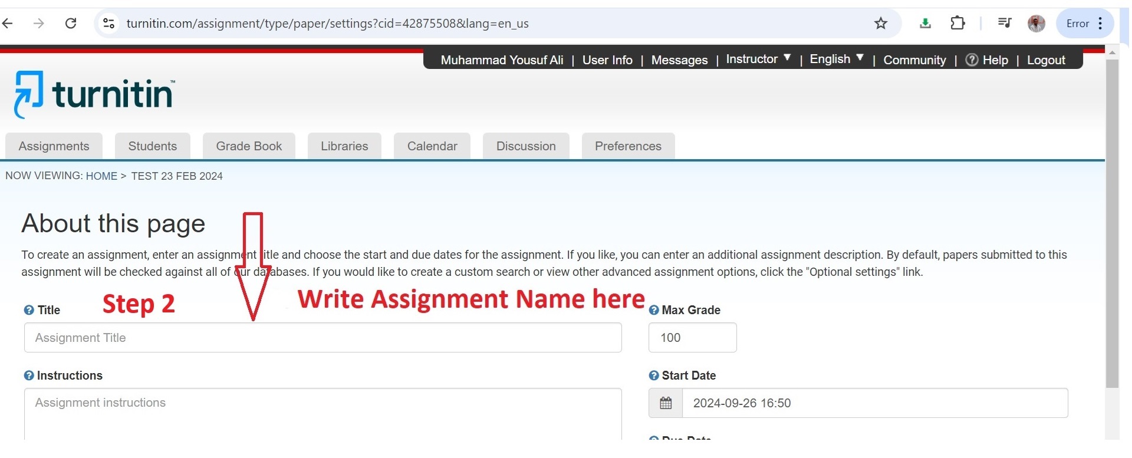Show help for Max Grade

[654, 310]
